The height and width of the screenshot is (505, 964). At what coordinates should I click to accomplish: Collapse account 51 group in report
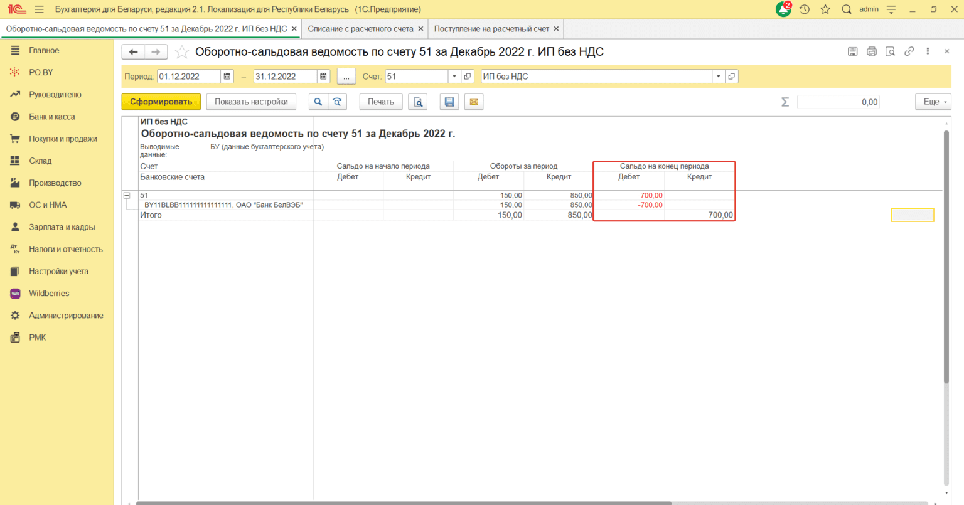(127, 196)
